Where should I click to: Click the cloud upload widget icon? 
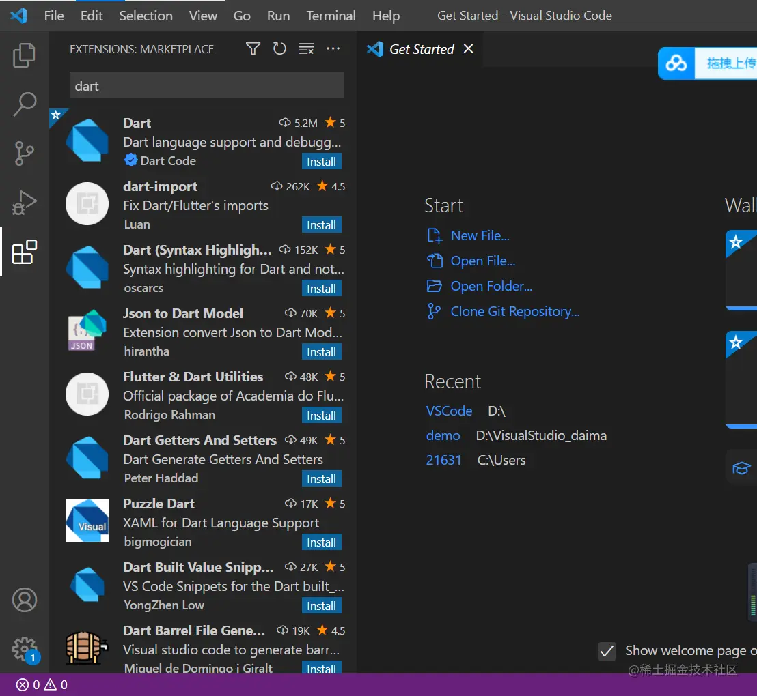[x=676, y=63]
